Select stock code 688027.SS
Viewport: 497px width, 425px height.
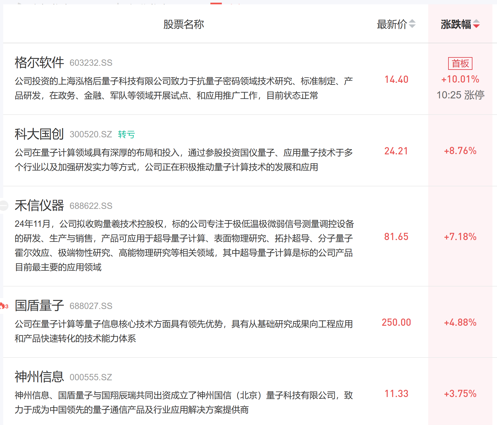point(91,306)
